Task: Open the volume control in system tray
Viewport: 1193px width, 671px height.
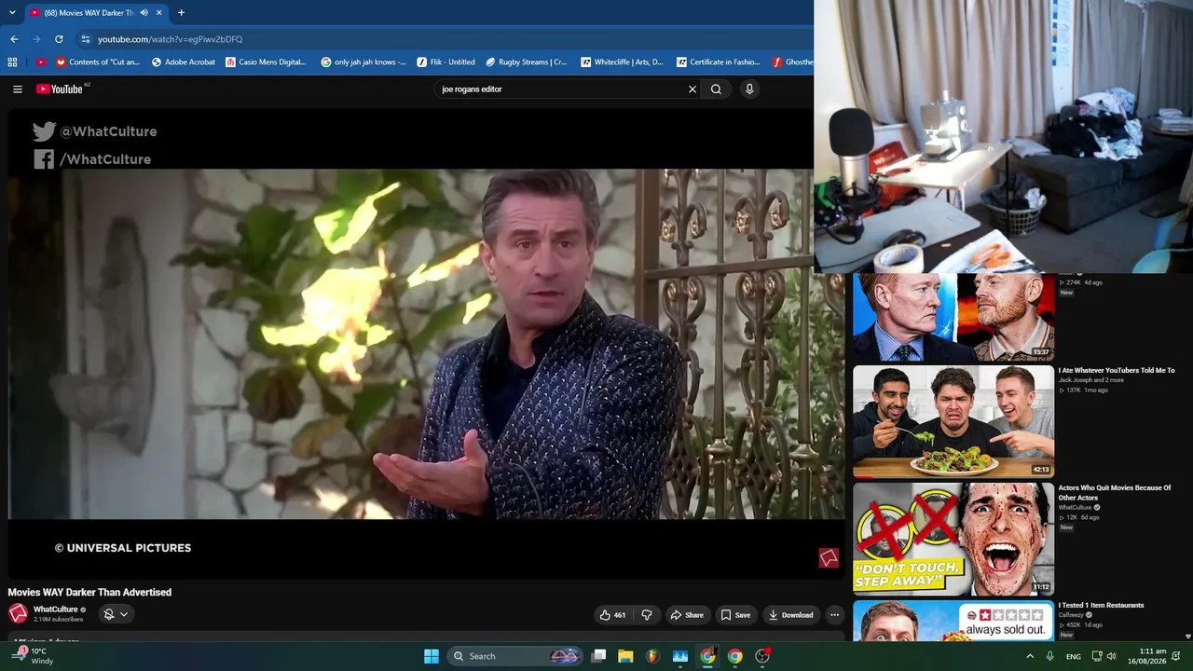Action: tap(1112, 656)
